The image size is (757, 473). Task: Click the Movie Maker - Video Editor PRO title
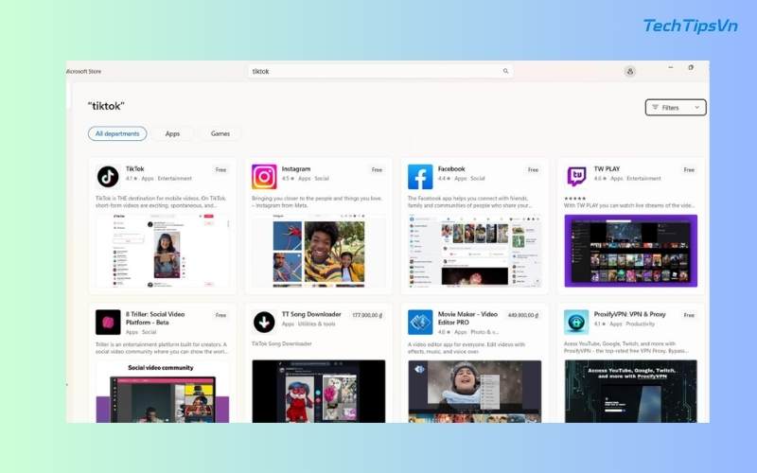click(x=467, y=318)
